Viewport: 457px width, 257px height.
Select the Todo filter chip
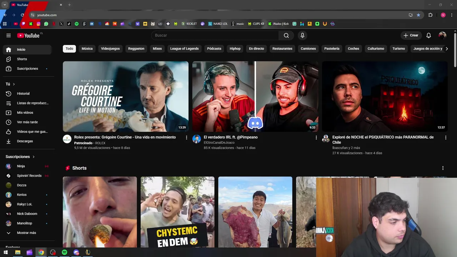click(69, 49)
